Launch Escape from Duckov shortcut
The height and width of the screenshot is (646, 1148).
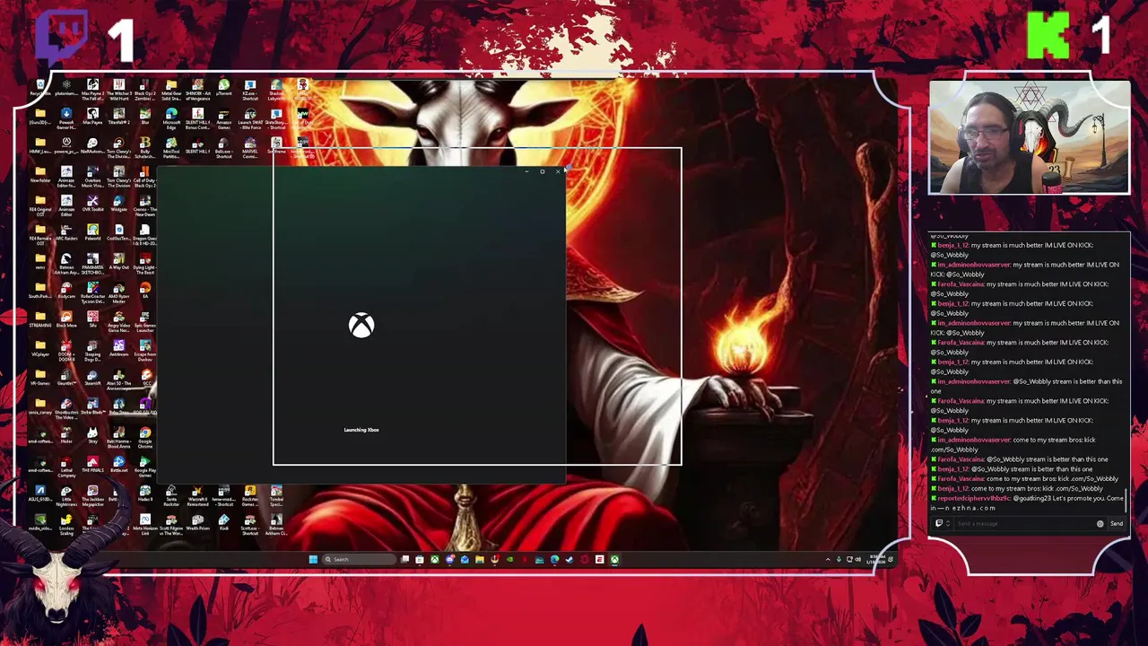[x=145, y=350]
